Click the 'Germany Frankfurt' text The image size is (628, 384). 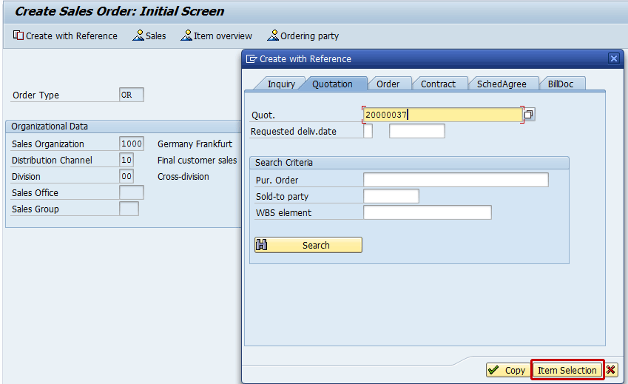195,144
